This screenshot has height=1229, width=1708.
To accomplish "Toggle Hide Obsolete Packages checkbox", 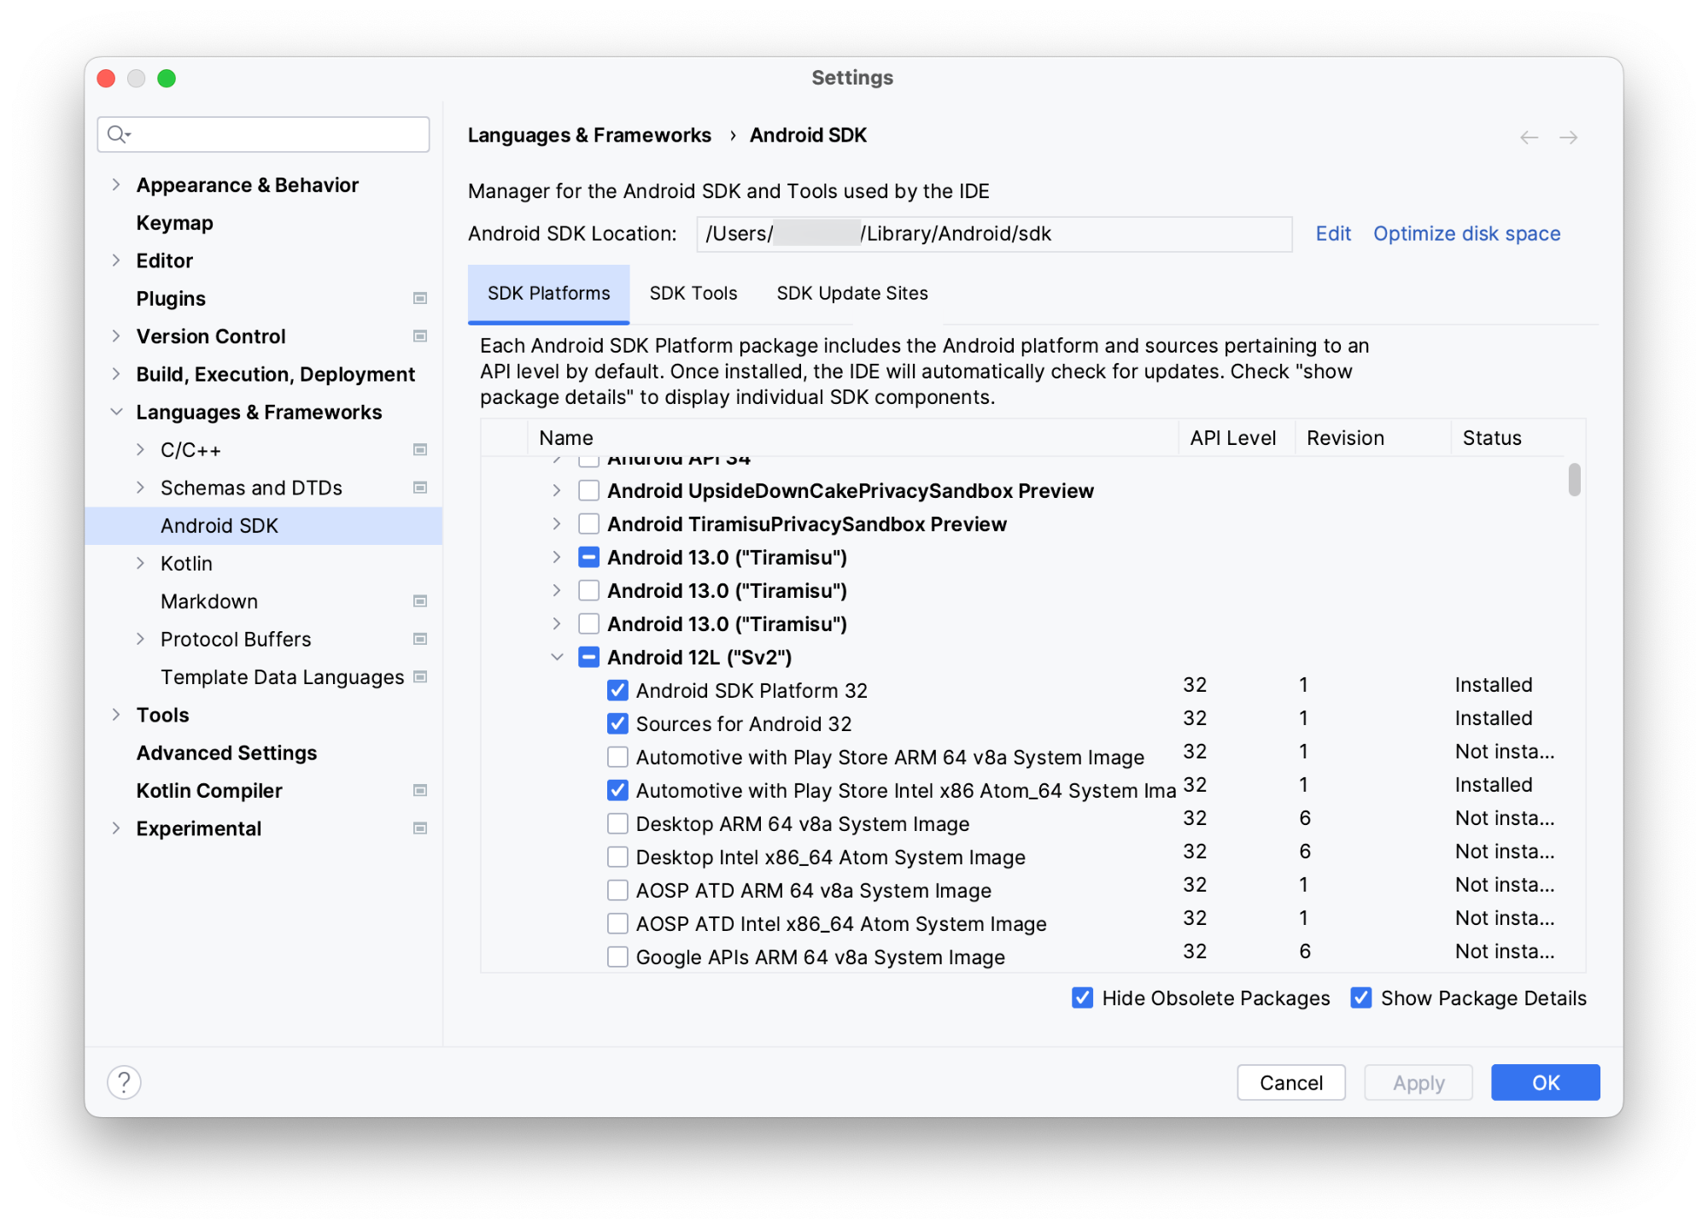I will (1085, 998).
